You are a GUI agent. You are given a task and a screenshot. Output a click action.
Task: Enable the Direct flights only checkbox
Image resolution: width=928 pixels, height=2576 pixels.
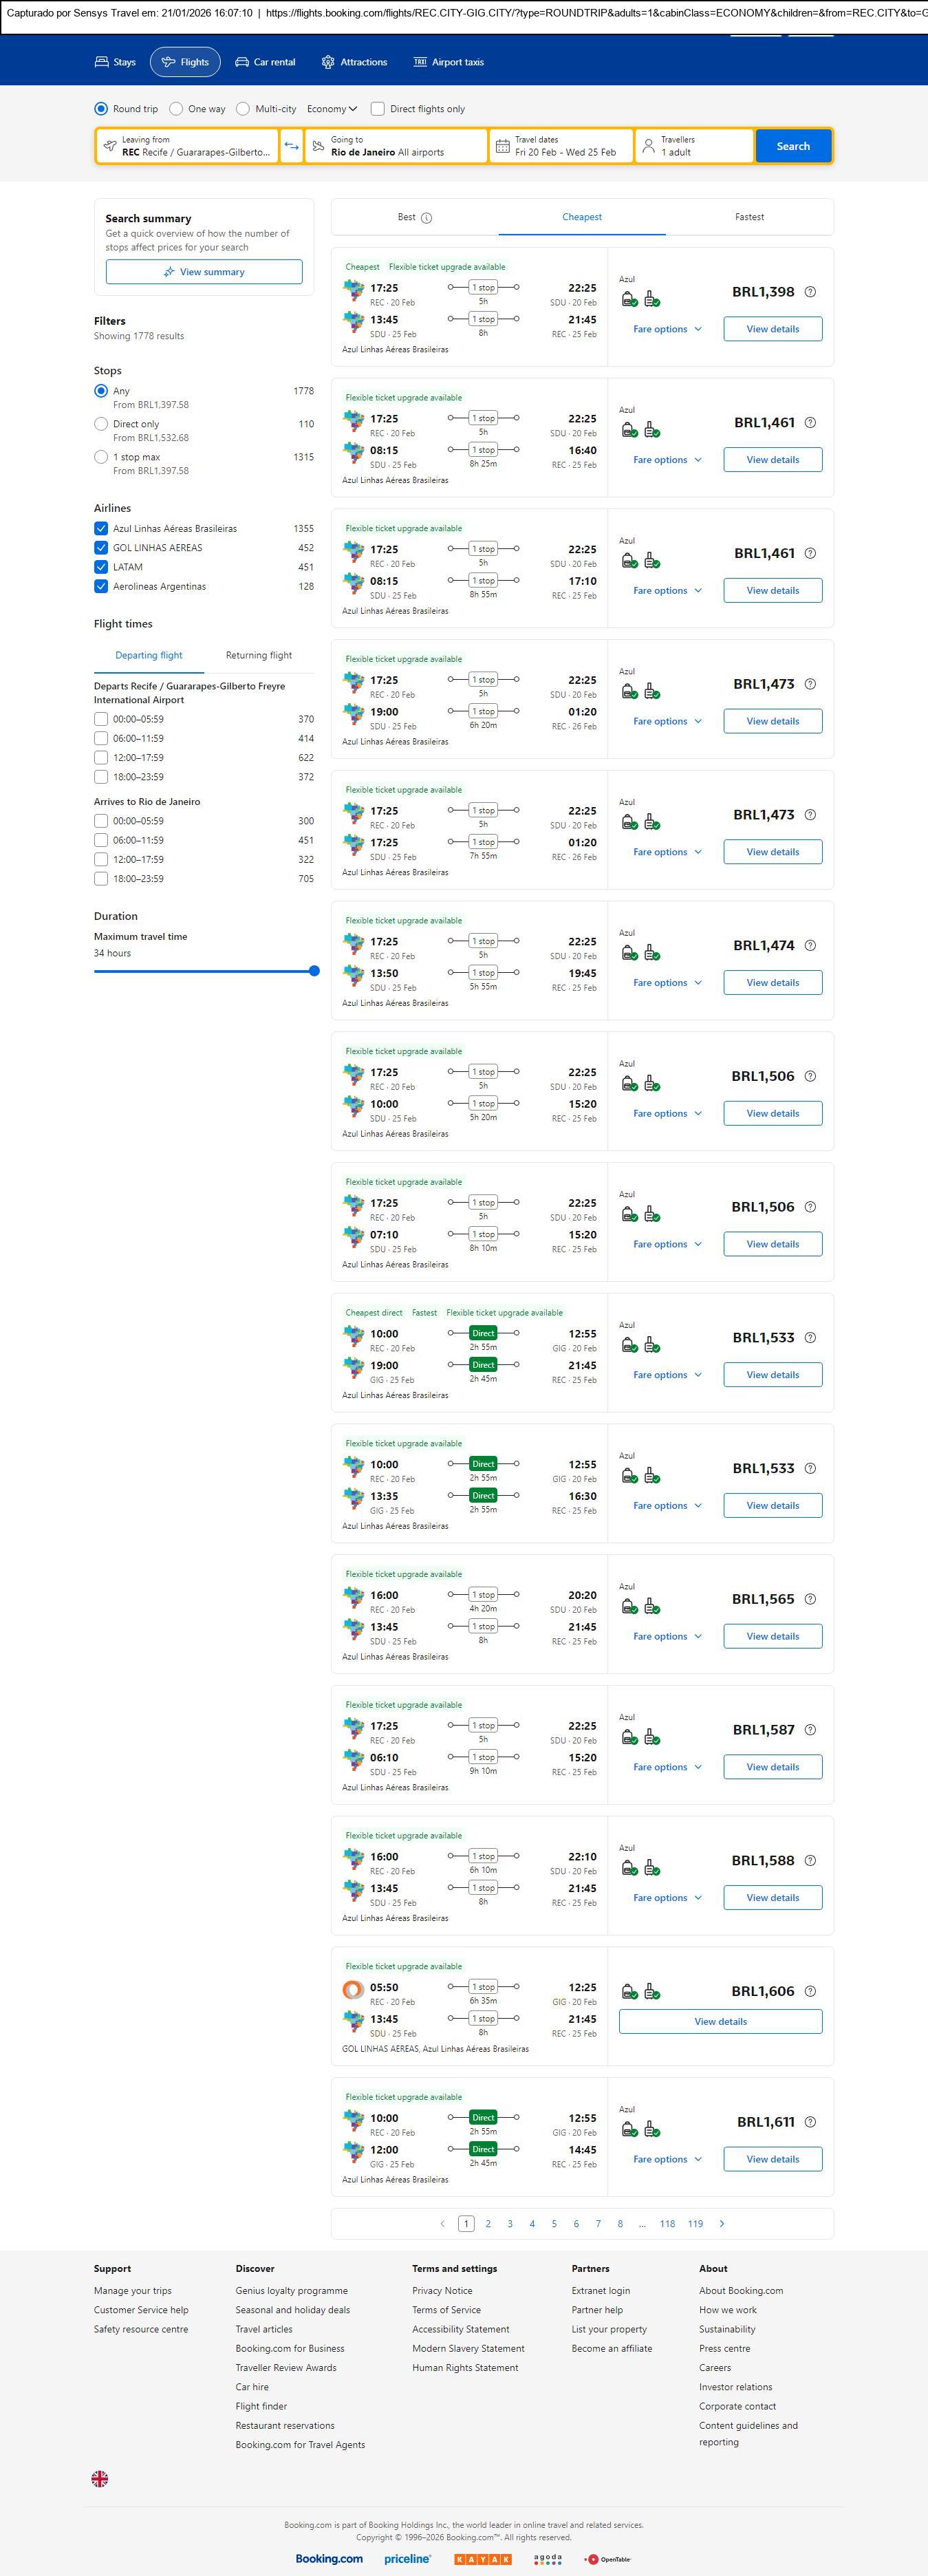click(x=378, y=109)
